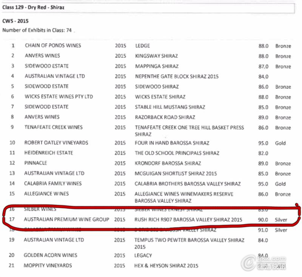The image size is (302, 277).
Task: Click the 91.0 score in row 18
Action: pos(263,230)
